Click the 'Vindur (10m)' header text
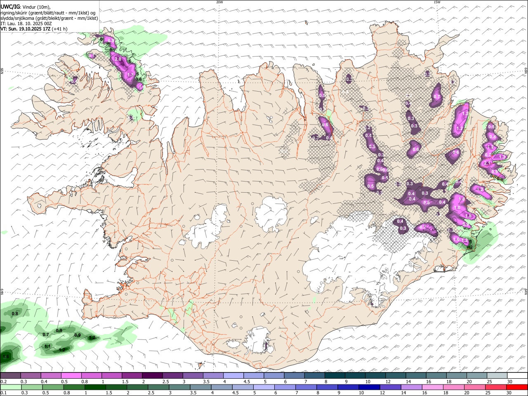Screen dimensions: 528x396 point(35,7)
